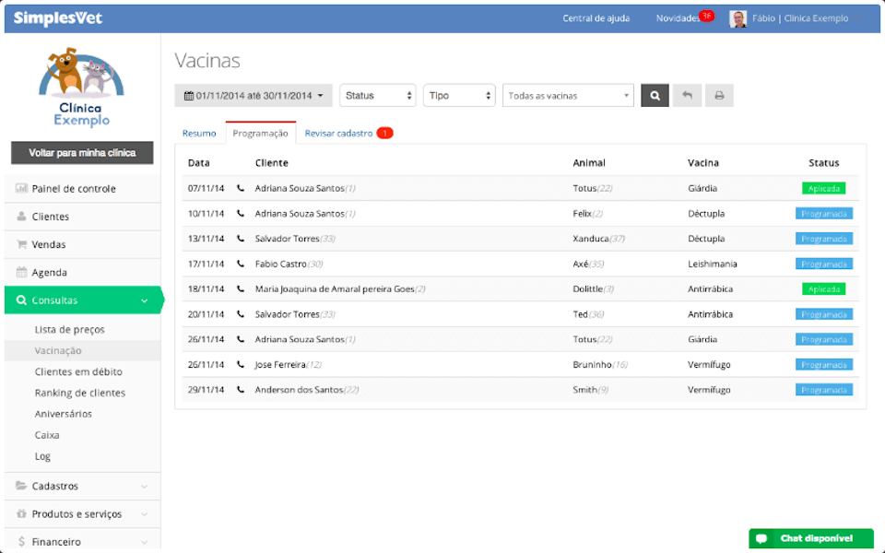Click the Painel de controle dashboard icon

coord(23,188)
